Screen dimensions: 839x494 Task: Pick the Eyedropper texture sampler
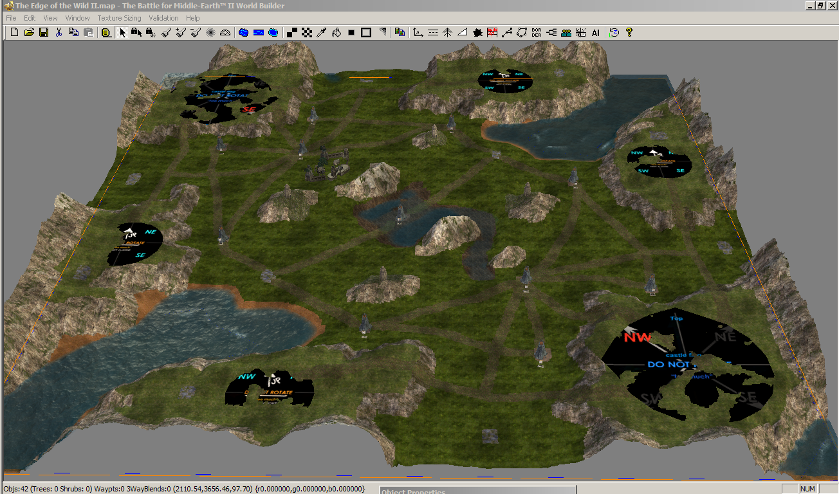pos(322,32)
